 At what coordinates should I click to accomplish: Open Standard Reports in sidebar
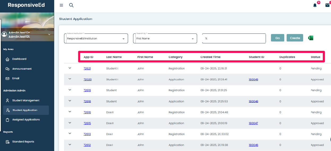pyautogui.click(x=23, y=142)
